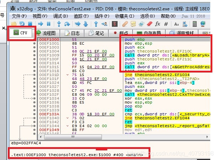This screenshot has width=217, height=160.
Task: Open Functions with the fx icon
Action: 157,24
